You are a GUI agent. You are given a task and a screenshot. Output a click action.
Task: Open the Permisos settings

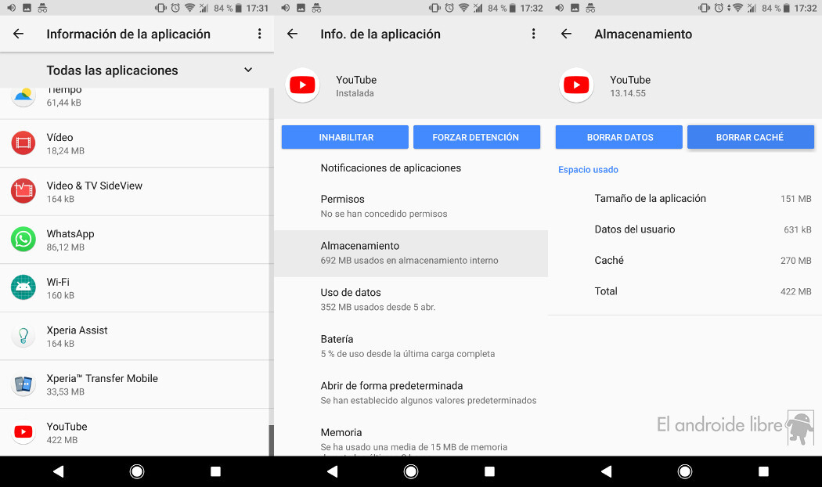pos(411,206)
